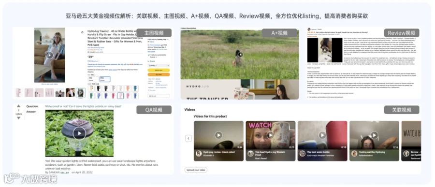The image size is (435, 187).
Task: Play the customer review video
Action: point(325,50)
